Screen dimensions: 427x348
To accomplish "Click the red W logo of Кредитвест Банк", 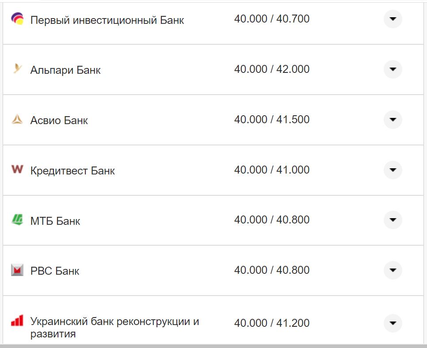I will [17, 170].
